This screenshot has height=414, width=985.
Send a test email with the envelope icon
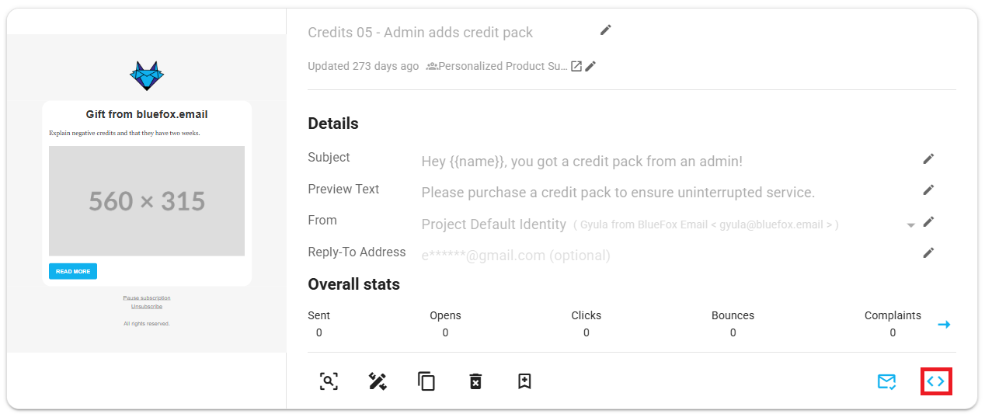[887, 381]
